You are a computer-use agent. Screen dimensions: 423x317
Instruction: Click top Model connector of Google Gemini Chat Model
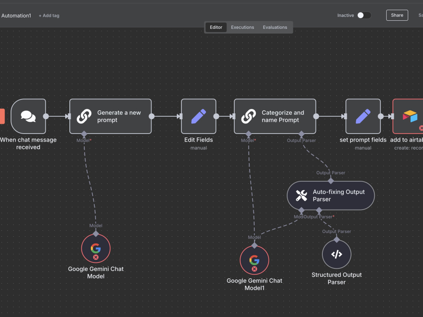click(96, 234)
